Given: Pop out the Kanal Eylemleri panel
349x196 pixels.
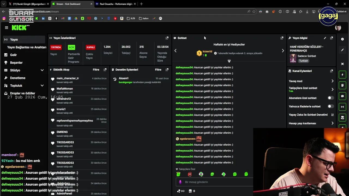Looking at the screenshot, I should pyautogui.click(x=331, y=71).
